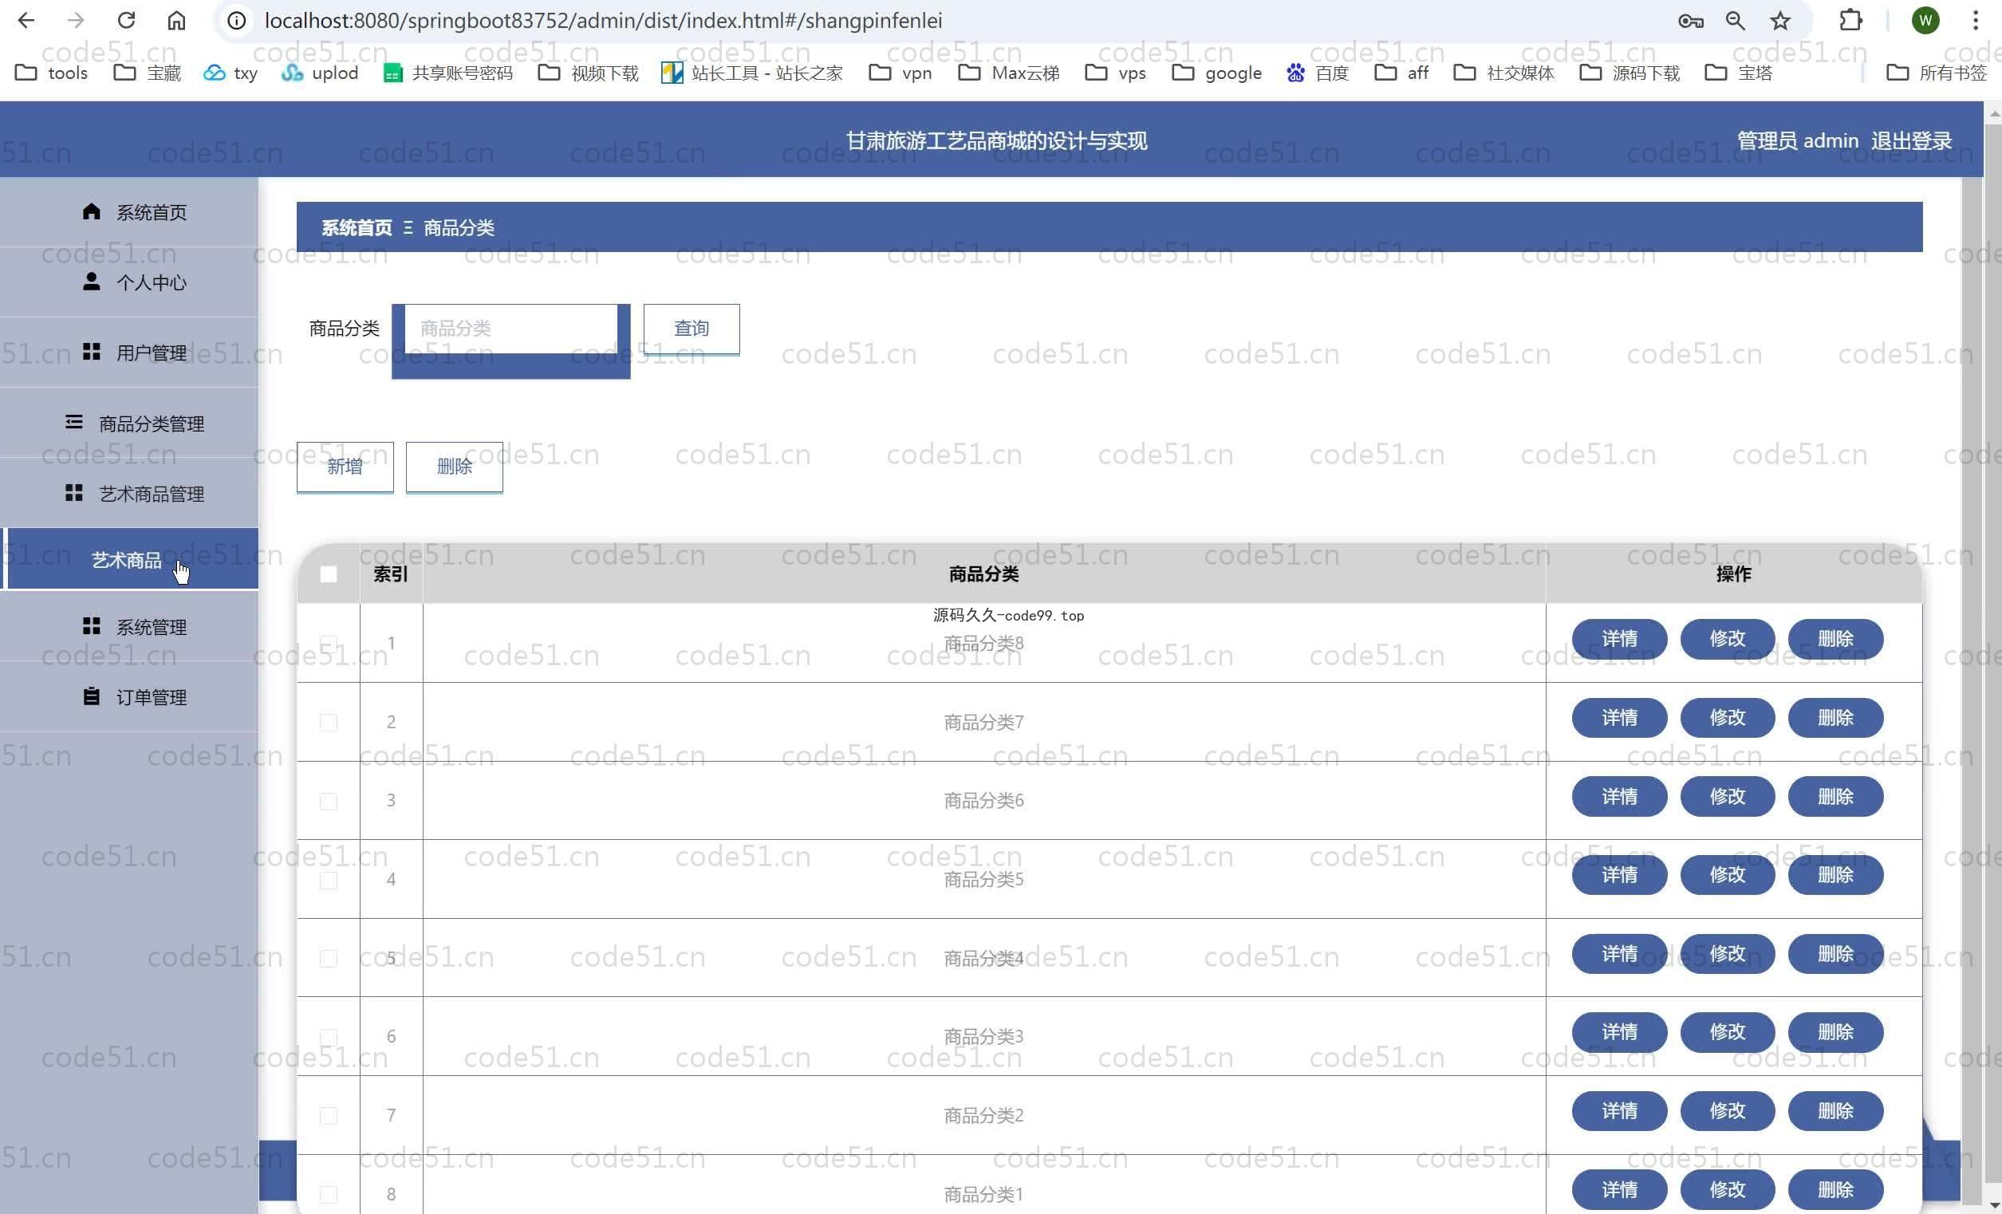Toggle select-all checkbox in table header
2002x1214 pixels.
pos(329,574)
